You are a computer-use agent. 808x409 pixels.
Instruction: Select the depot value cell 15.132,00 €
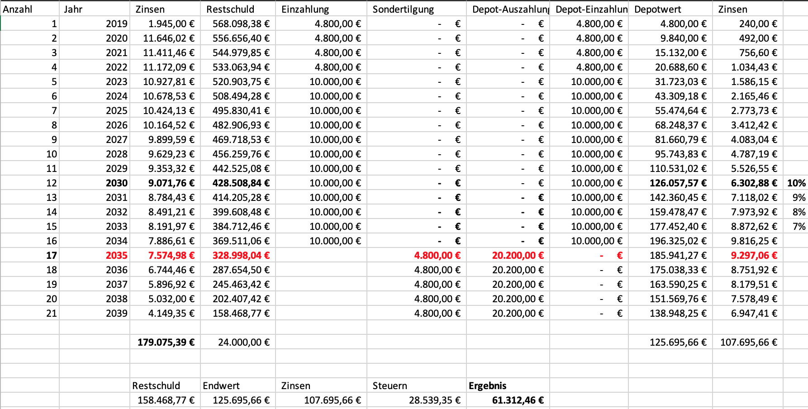point(670,52)
